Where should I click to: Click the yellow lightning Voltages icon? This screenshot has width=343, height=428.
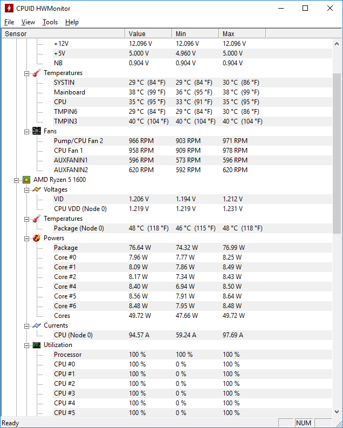point(37,189)
